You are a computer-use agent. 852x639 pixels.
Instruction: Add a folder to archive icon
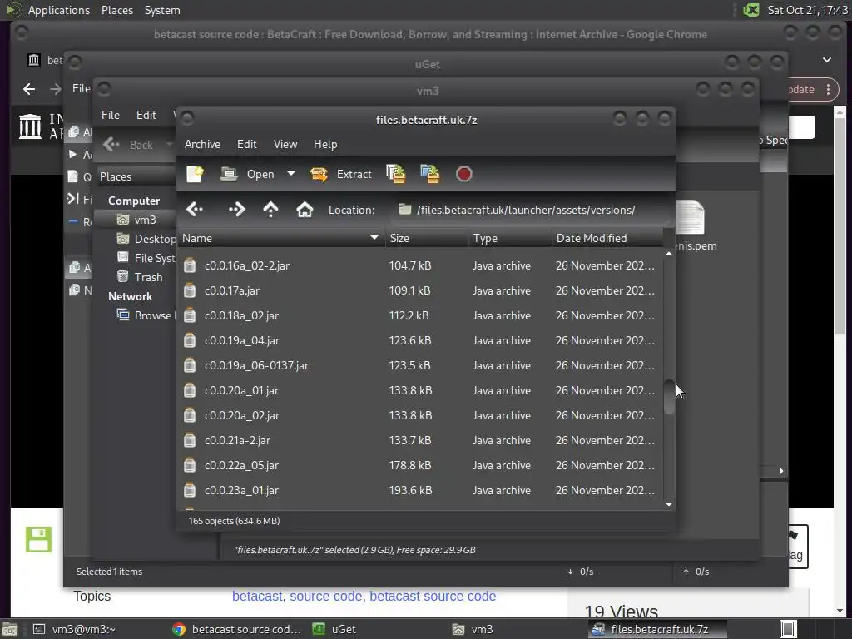[x=430, y=174]
